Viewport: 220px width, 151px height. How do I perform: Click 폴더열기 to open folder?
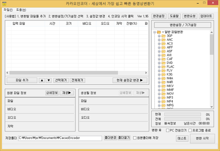click(x=124, y=138)
